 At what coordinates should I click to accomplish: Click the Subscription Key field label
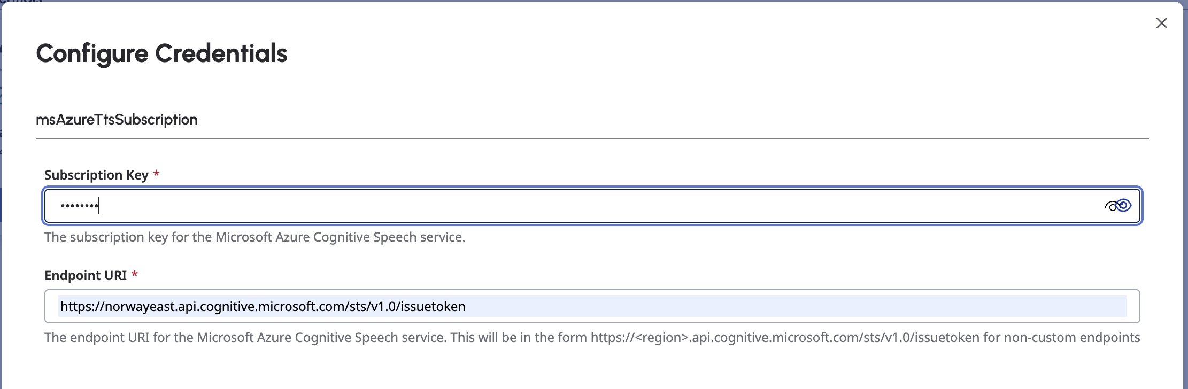(x=96, y=175)
